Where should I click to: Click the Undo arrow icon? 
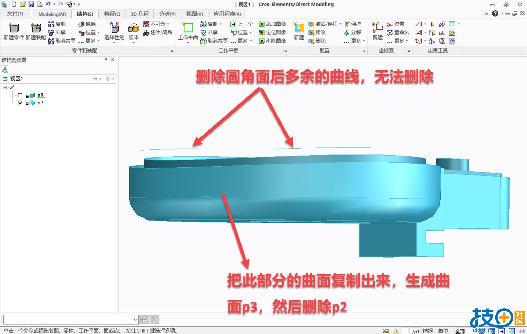pos(48,4)
